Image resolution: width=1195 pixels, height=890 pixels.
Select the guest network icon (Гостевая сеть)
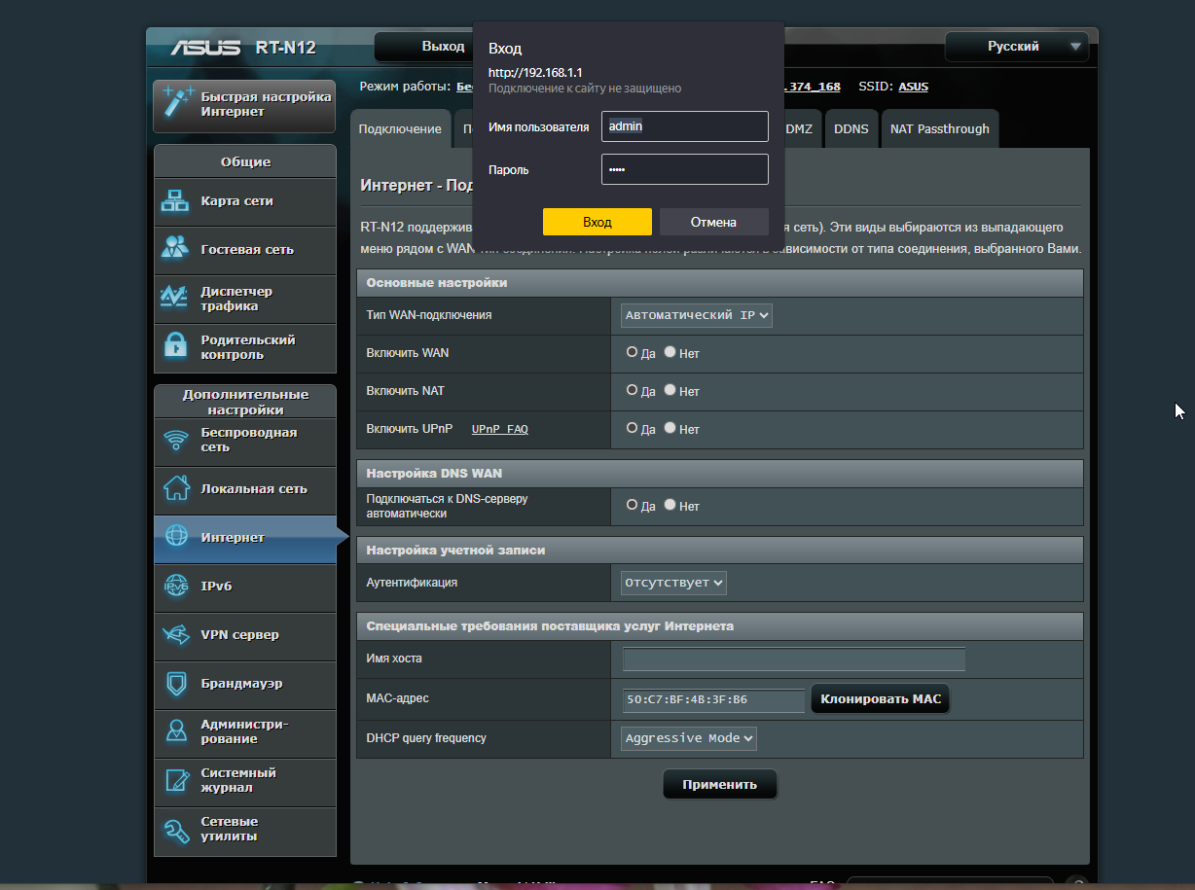pos(175,249)
